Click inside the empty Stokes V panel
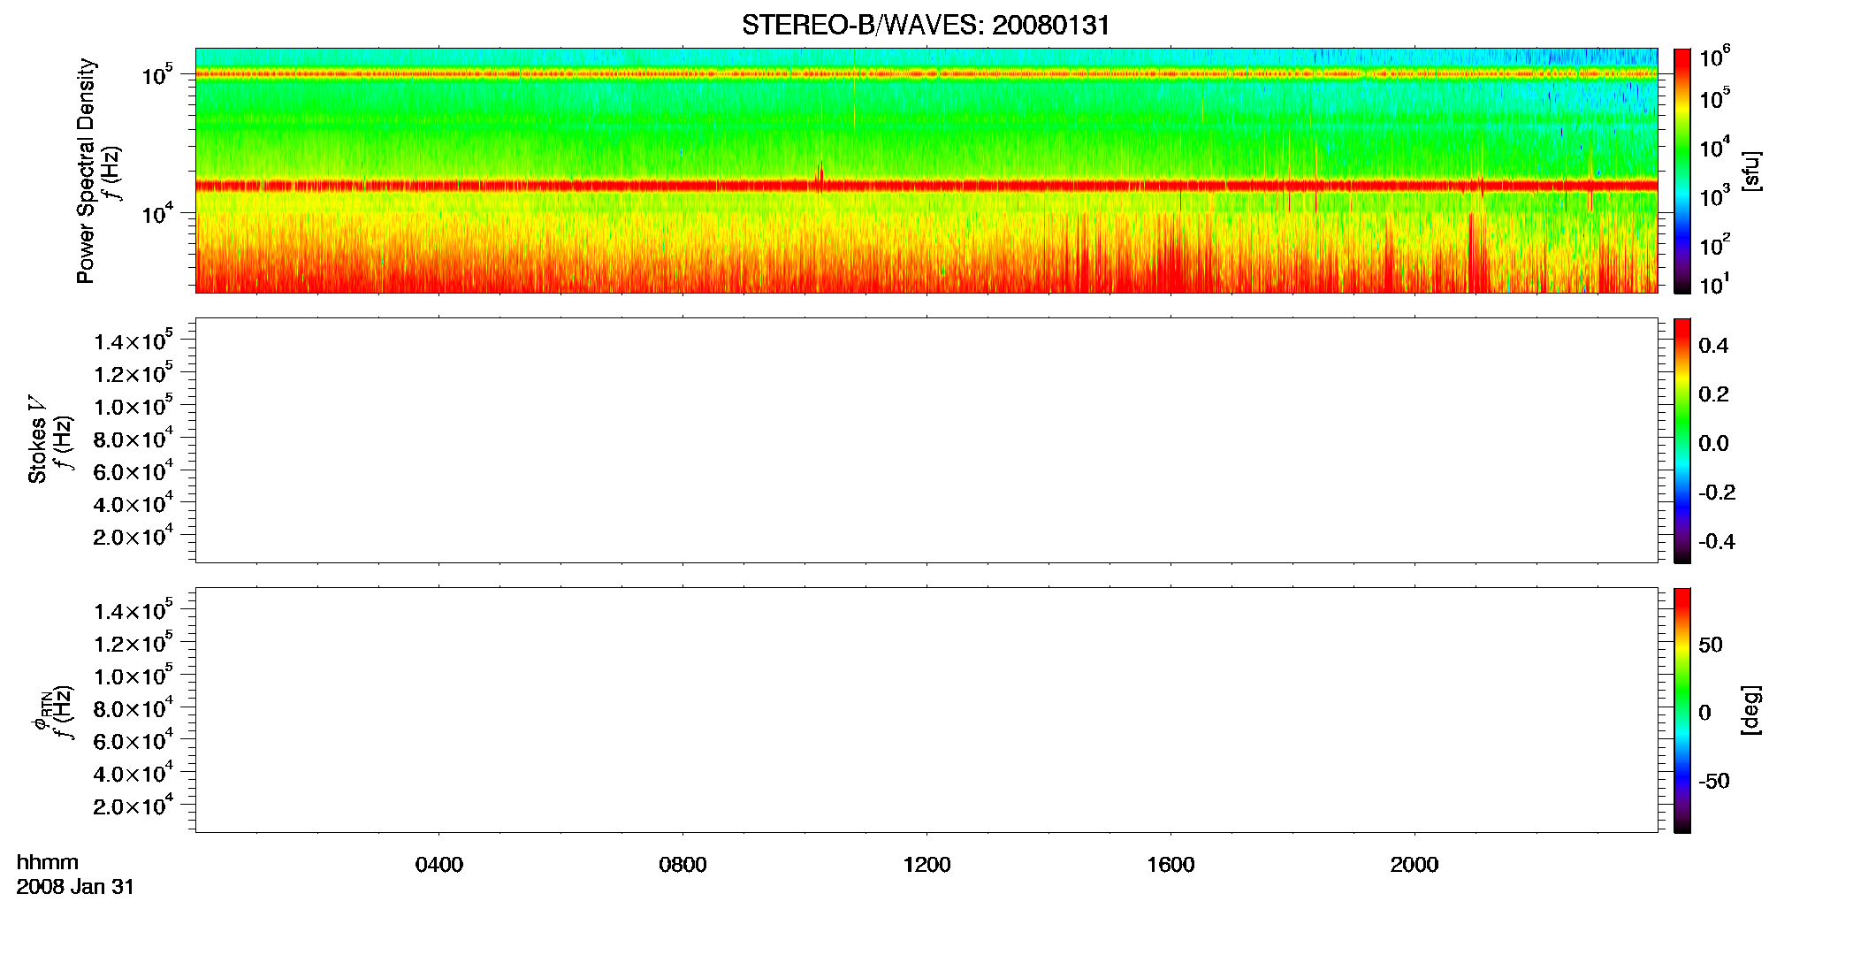This screenshot has height=955, width=1853. coord(926,440)
